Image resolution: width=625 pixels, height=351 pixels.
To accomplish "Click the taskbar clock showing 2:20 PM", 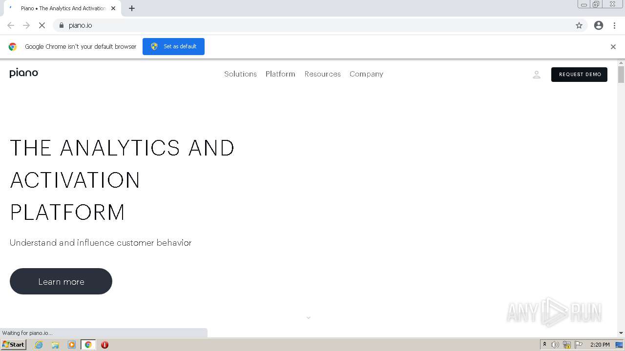I will click(600, 345).
